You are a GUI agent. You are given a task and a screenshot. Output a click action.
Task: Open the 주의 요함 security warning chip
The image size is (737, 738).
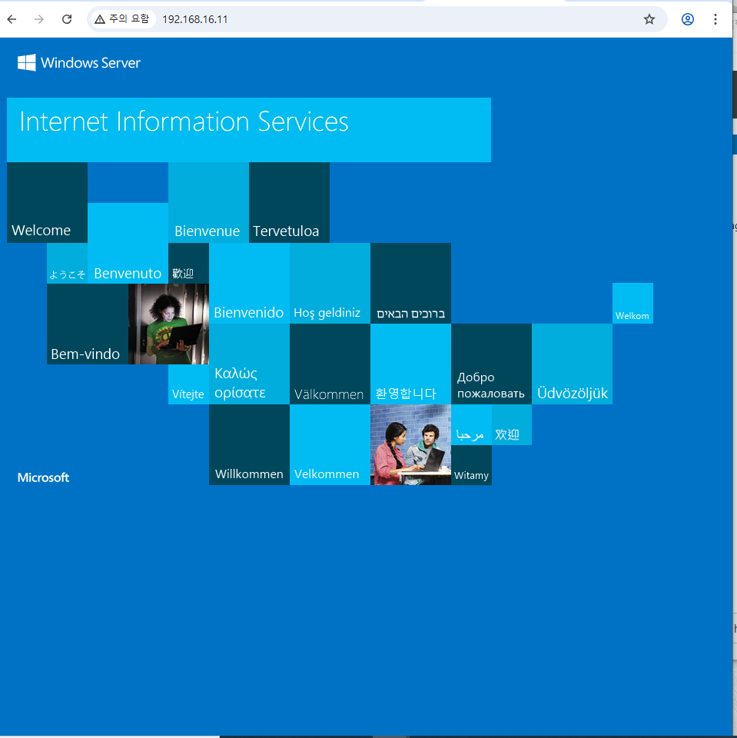click(122, 19)
